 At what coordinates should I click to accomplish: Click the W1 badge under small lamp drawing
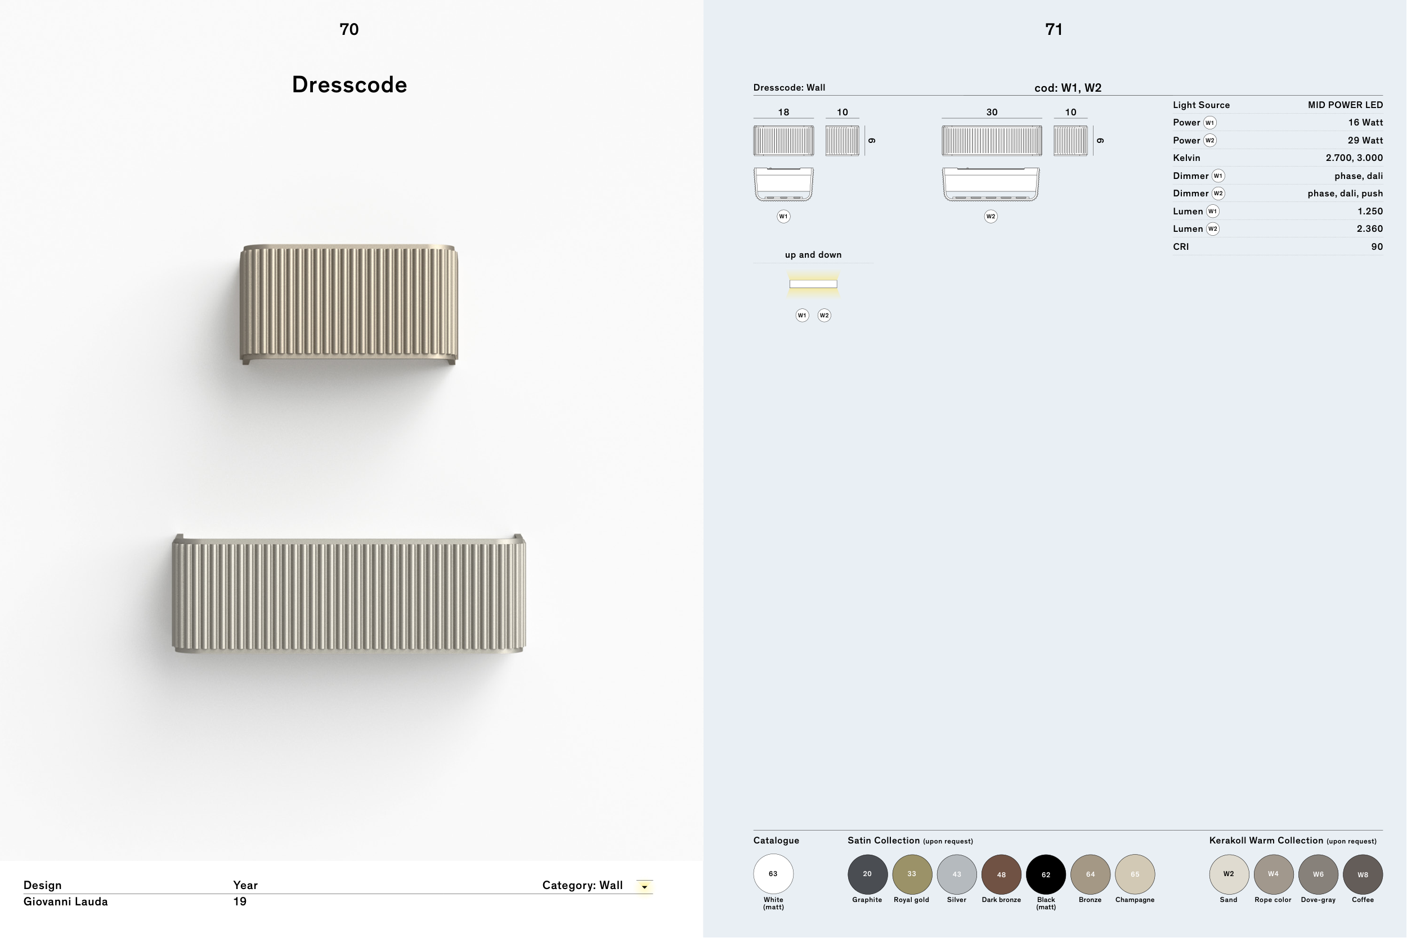point(783,217)
